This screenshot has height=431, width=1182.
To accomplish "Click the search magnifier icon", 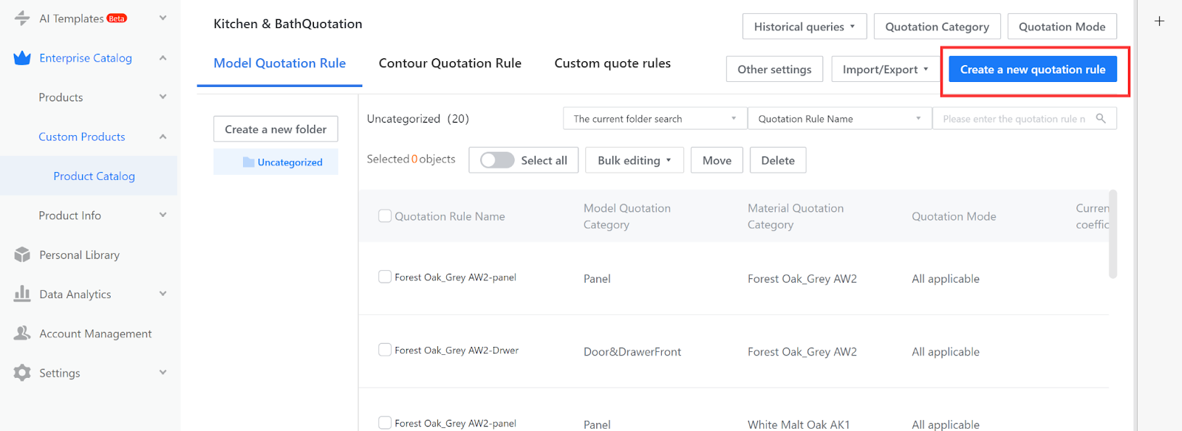I will pyautogui.click(x=1101, y=119).
